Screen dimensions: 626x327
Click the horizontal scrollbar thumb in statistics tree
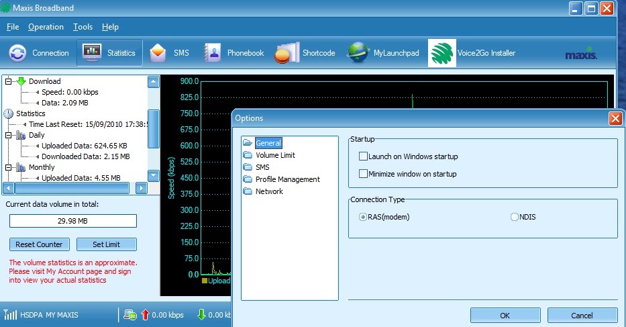[x=72, y=188]
